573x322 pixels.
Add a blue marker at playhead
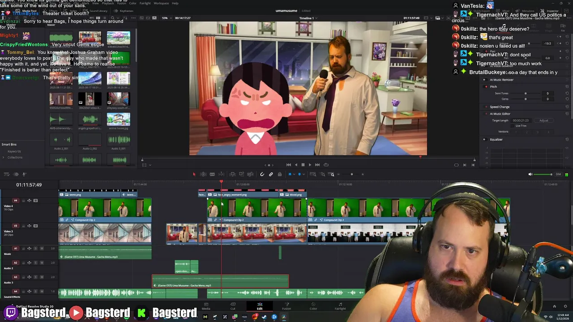coord(299,174)
